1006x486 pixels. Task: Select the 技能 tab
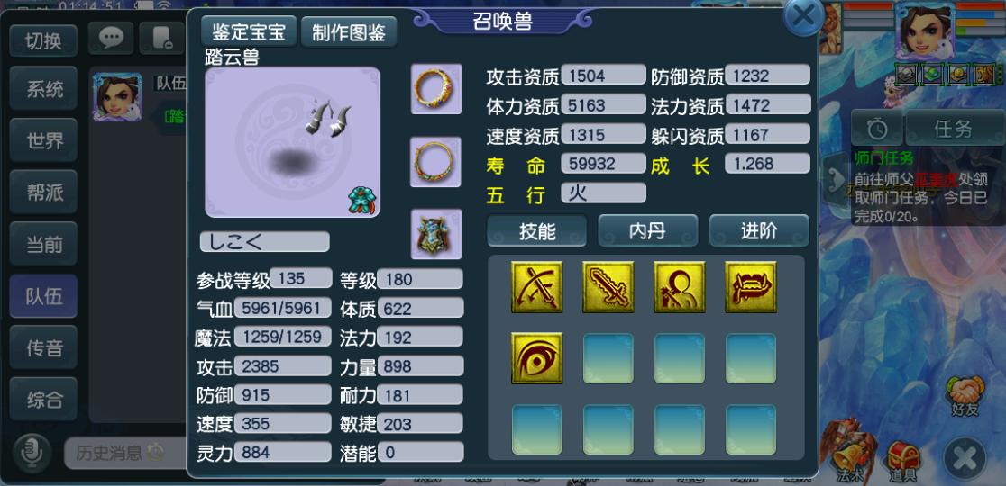tap(537, 230)
